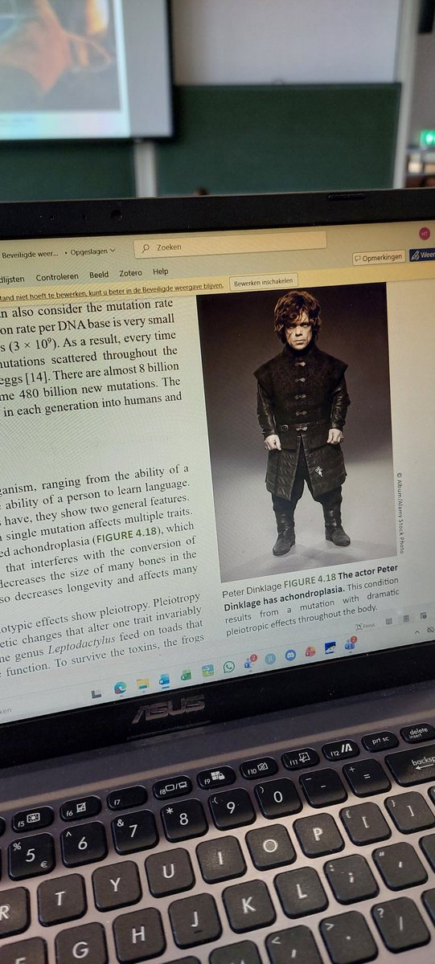Click the user account avatar in title bar
This screenshot has height=964, width=435.
[425, 232]
